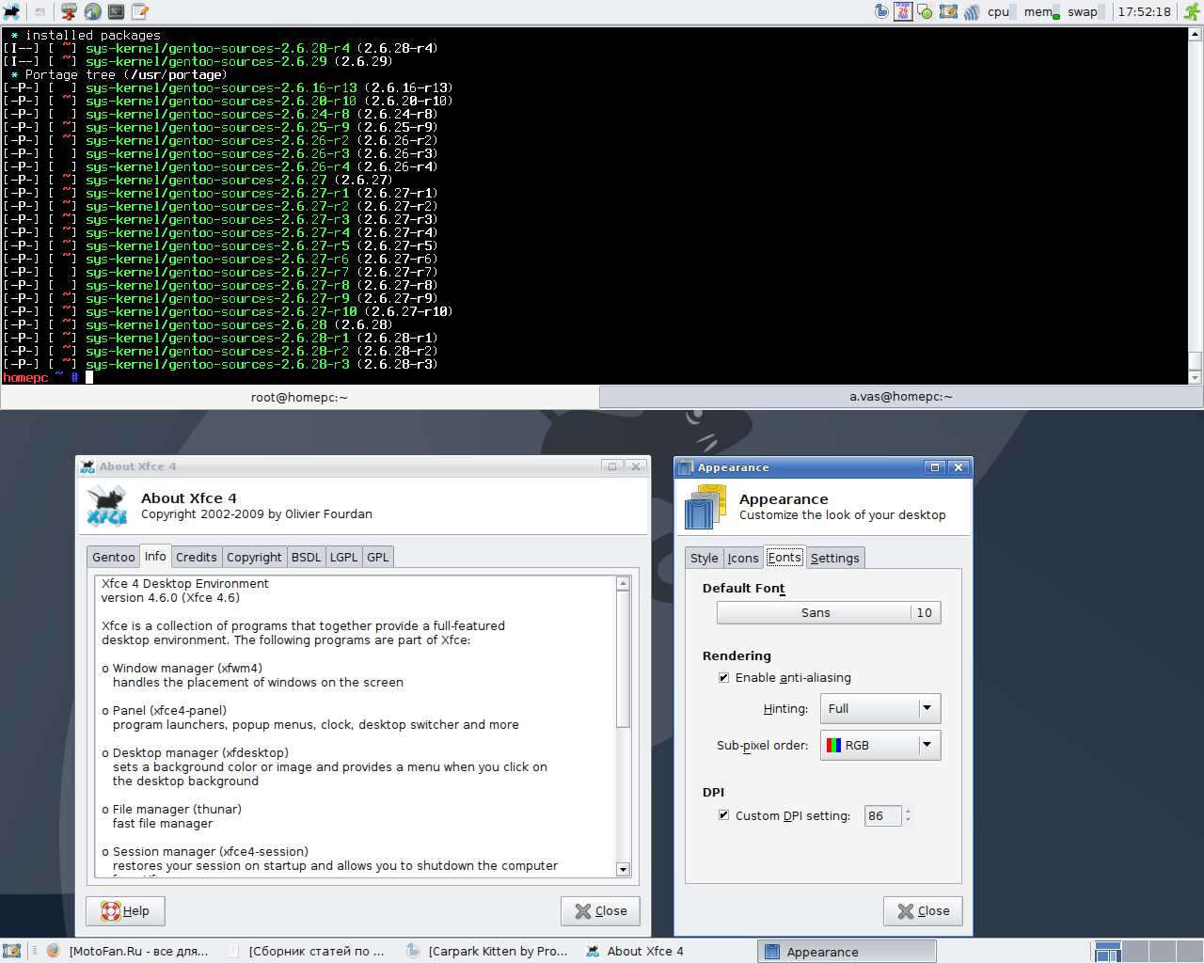The image size is (1204, 963).
Task: Open the GPL license tab
Action: 377,557
